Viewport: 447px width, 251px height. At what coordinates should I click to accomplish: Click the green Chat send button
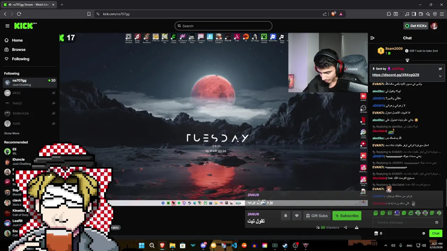tap(436, 234)
